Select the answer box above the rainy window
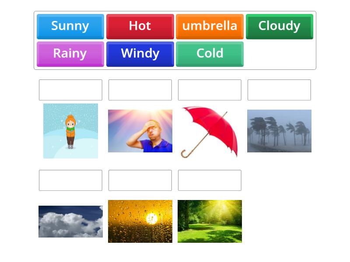The height and width of the screenshot is (262, 350). coord(140,180)
